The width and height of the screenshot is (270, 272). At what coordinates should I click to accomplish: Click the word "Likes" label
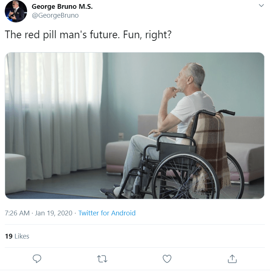click(22, 236)
